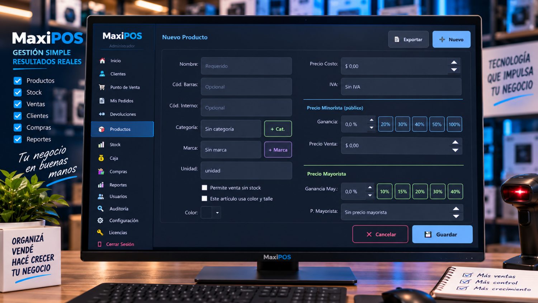Viewport: 538px width, 303px height.
Task: Click the Stock bar chart icon
Action: pyautogui.click(x=102, y=145)
